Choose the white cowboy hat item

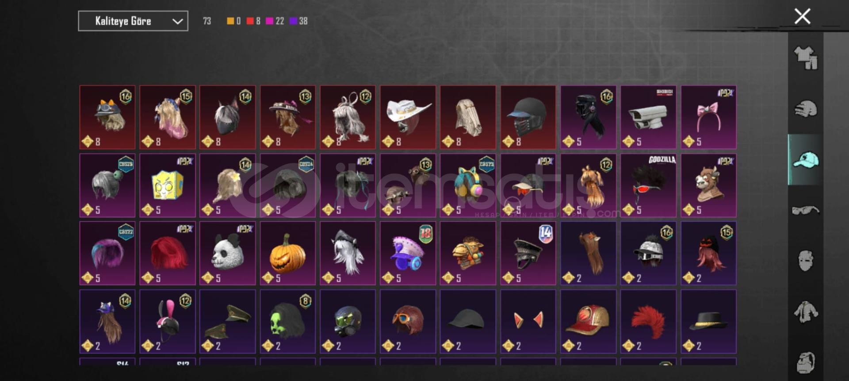click(408, 117)
